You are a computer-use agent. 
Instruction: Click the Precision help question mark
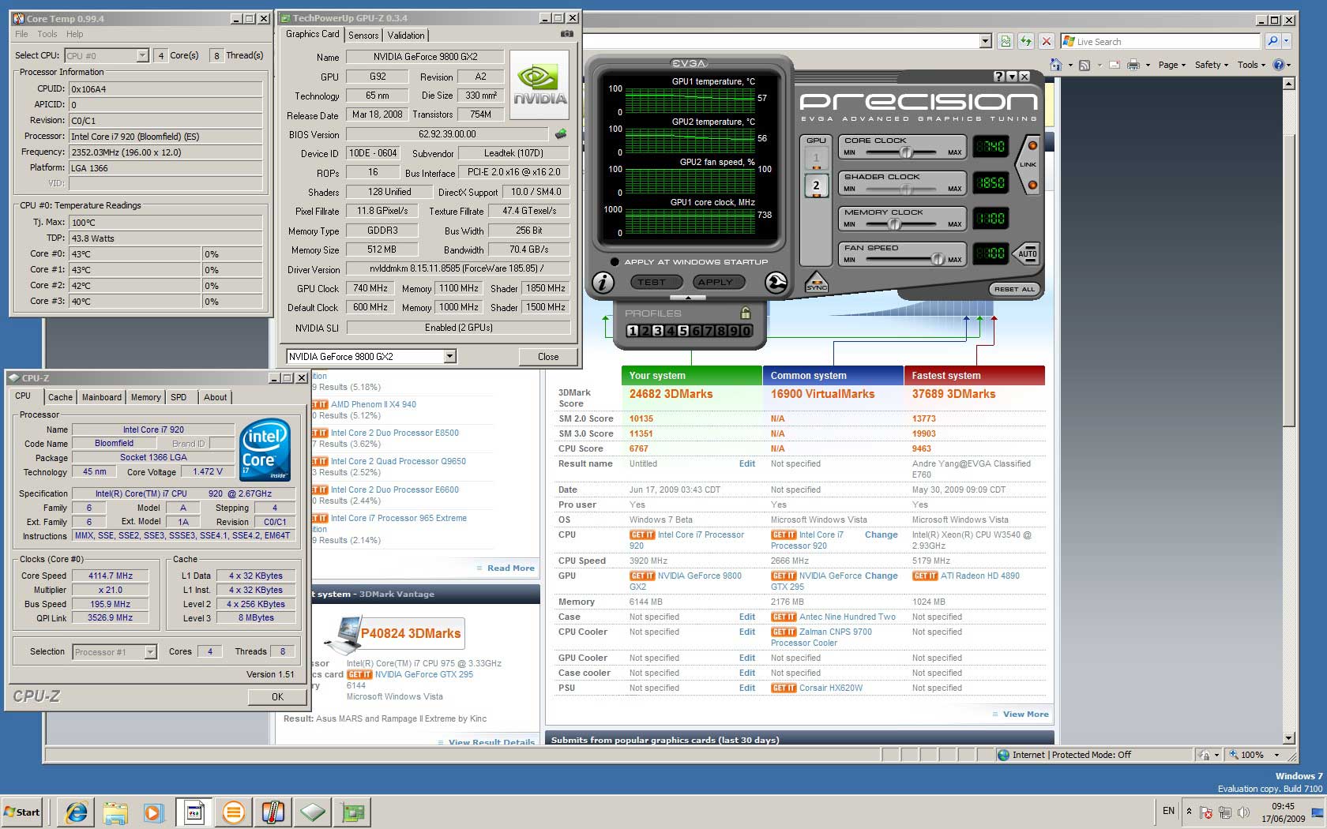999,77
